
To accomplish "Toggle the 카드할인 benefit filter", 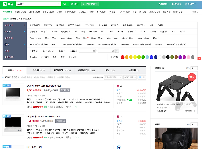I will (x=45, y=57).
